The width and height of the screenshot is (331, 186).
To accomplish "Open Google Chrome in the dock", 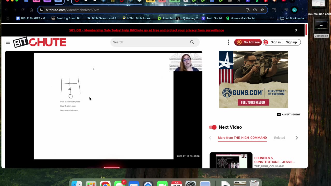I will [x=105, y=183].
